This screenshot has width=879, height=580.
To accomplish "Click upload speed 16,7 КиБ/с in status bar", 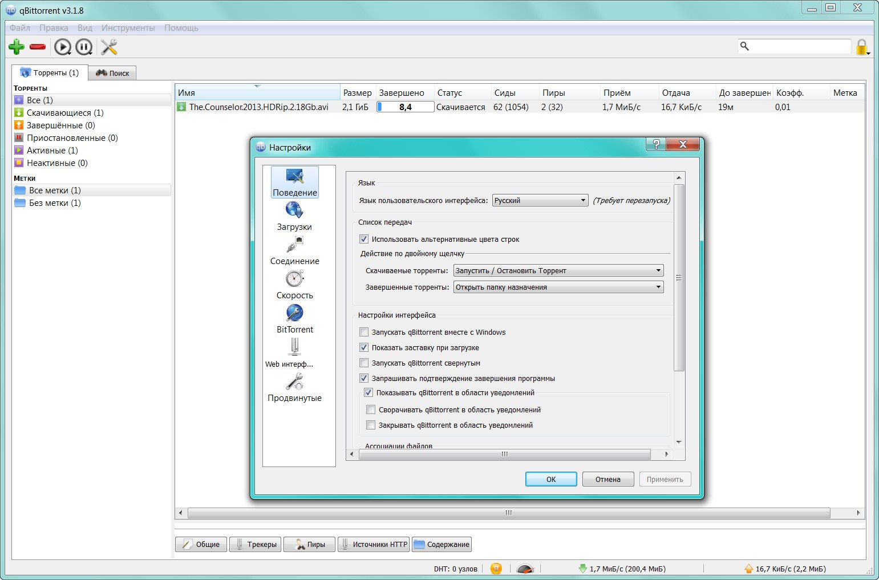I will click(785, 569).
